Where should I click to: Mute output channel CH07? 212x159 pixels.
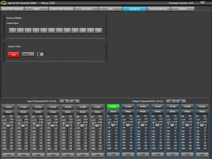tap(202, 111)
